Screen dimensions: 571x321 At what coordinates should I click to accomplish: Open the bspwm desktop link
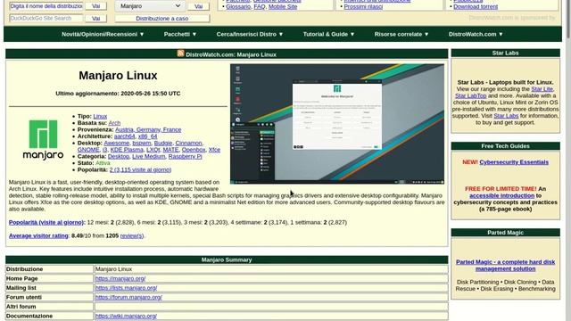tap(141, 143)
